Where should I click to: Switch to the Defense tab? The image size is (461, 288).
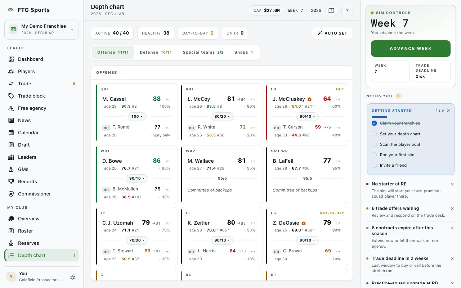[156, 53]
